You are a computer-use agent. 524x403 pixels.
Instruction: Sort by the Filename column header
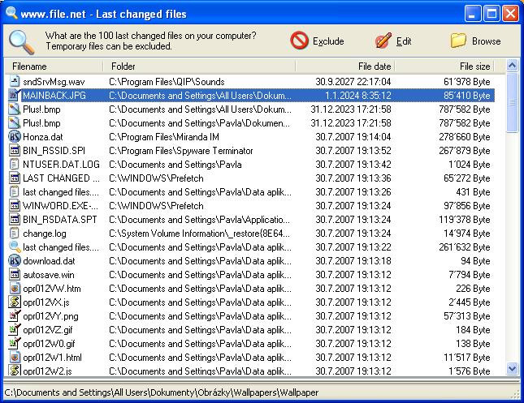pyautogui.click(x=54, y=66)
